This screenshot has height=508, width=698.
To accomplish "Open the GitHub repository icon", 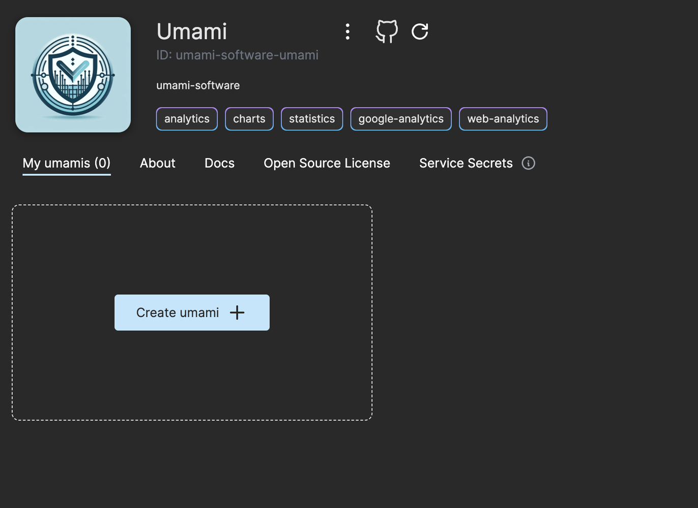I will coord(387,31).
